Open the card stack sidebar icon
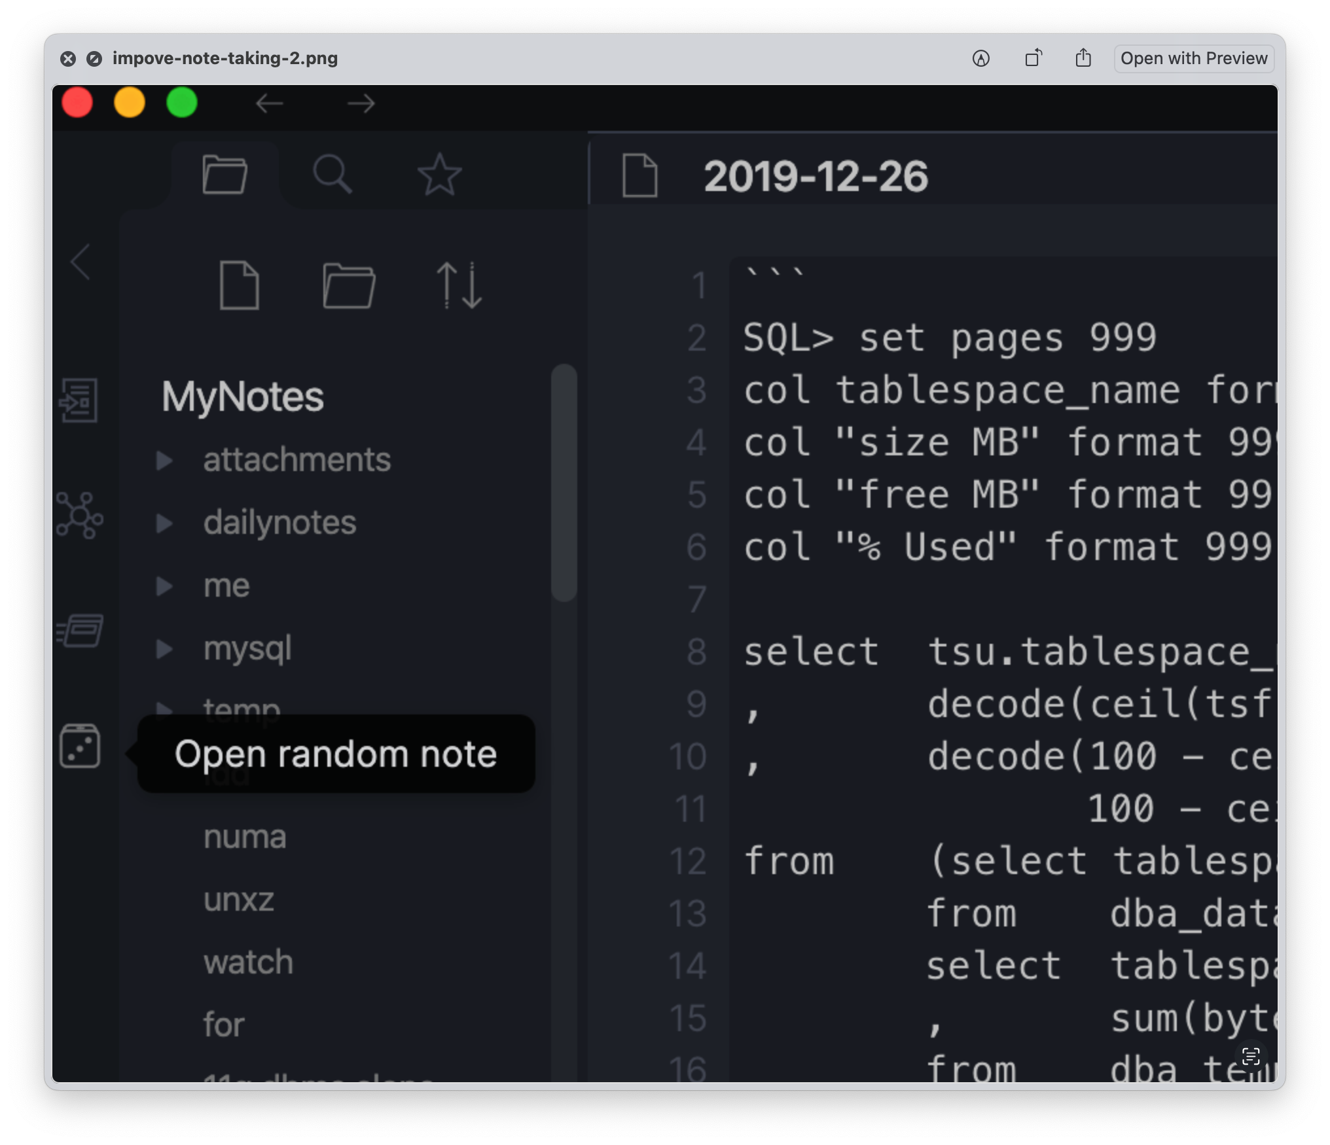The image size is (1330, 1145). point(80,631)
